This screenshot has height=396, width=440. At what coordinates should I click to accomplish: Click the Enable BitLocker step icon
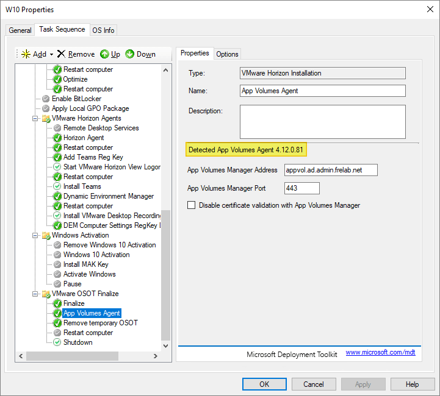[46, 99]
